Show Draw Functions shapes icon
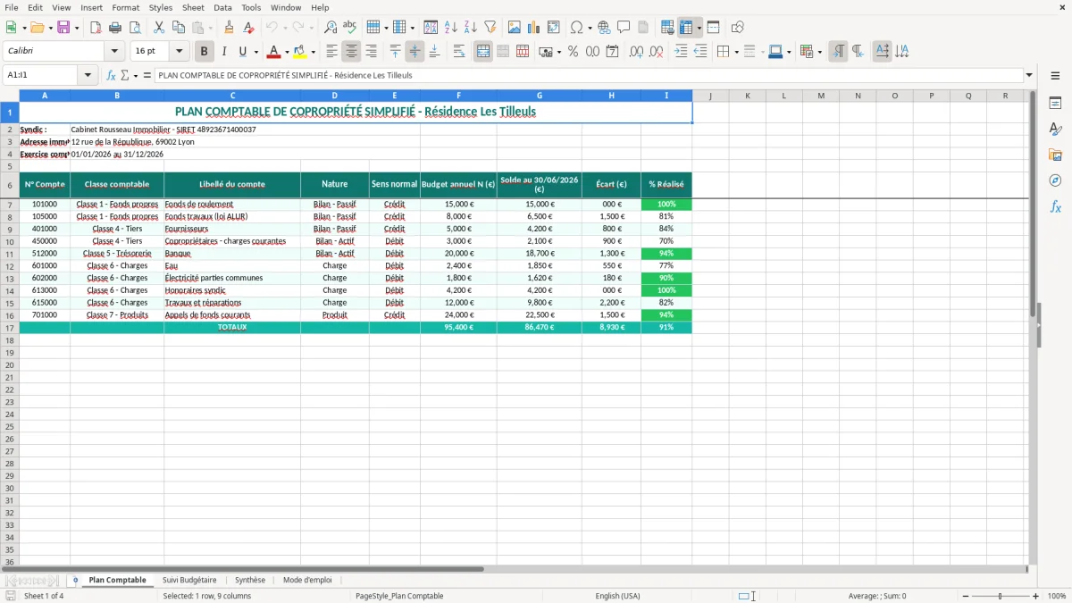 [737, 28]
